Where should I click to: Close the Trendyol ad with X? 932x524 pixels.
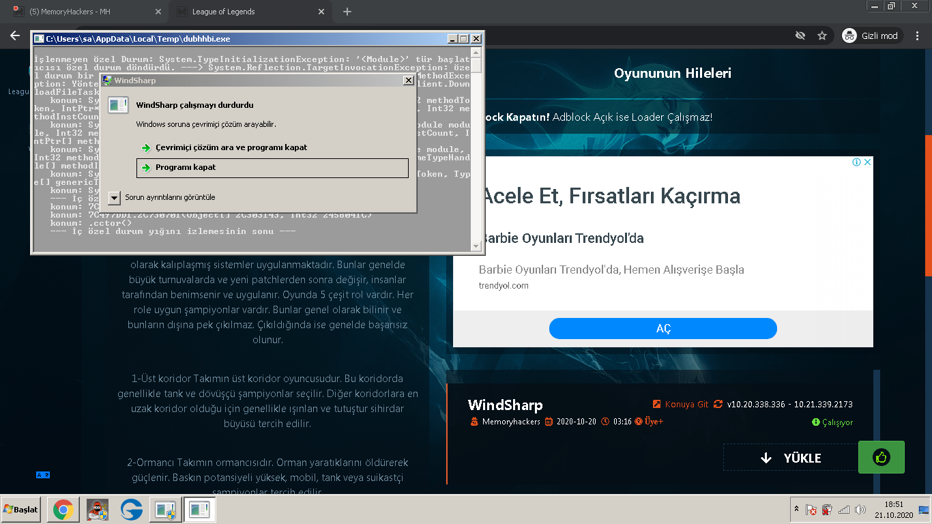[868, 162]
